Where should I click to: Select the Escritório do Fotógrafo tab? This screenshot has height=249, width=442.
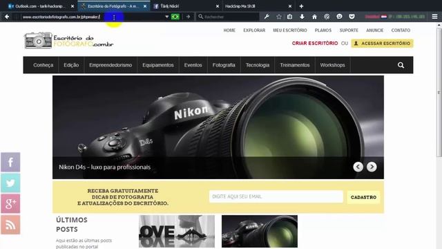pyautogui.click(x=113, y=6)
